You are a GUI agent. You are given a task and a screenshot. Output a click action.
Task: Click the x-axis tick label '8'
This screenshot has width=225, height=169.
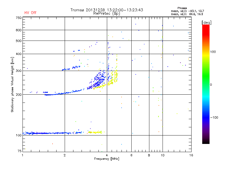click(x=149, y=155)
